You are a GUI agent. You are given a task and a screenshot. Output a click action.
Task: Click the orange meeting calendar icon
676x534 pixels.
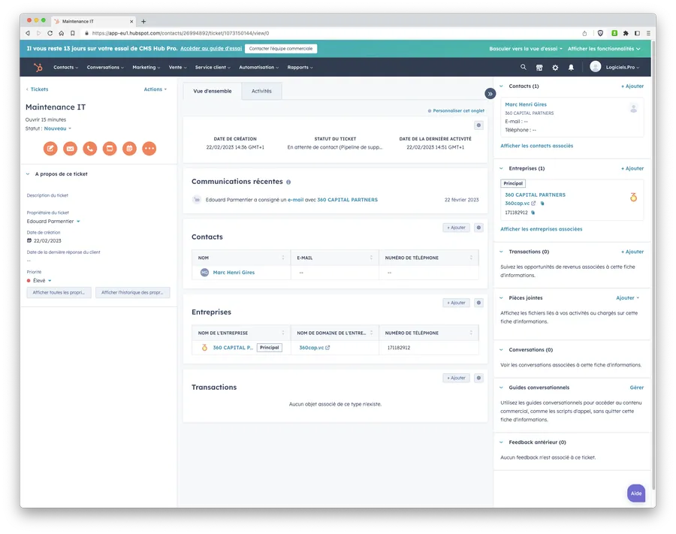click(x=129, y=149)
